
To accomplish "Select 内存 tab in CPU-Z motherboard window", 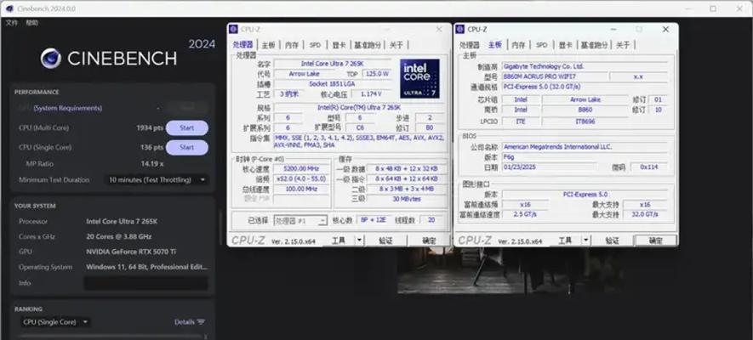I will coord(518,45).
